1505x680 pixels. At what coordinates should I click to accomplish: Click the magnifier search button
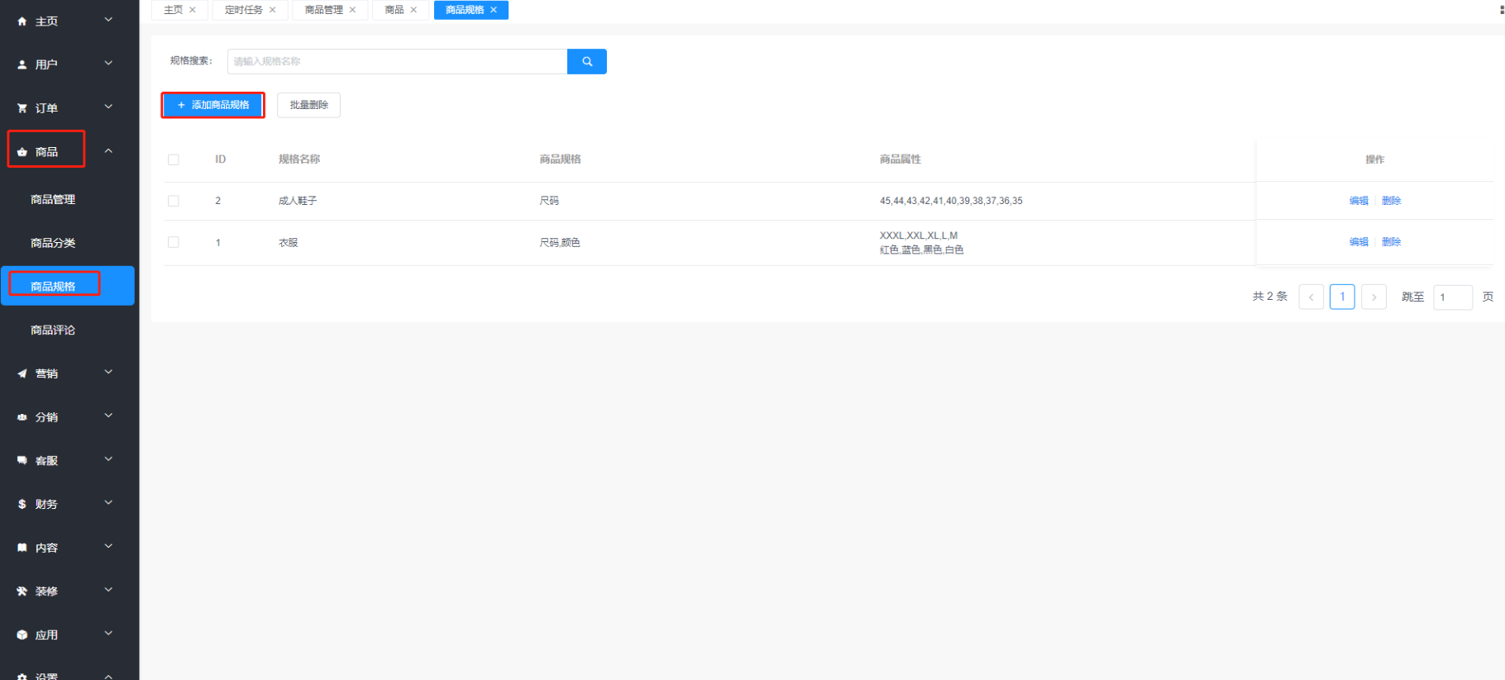(586, 61)
